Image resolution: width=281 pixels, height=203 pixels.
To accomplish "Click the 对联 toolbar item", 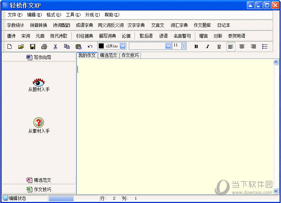I will 218,36.
